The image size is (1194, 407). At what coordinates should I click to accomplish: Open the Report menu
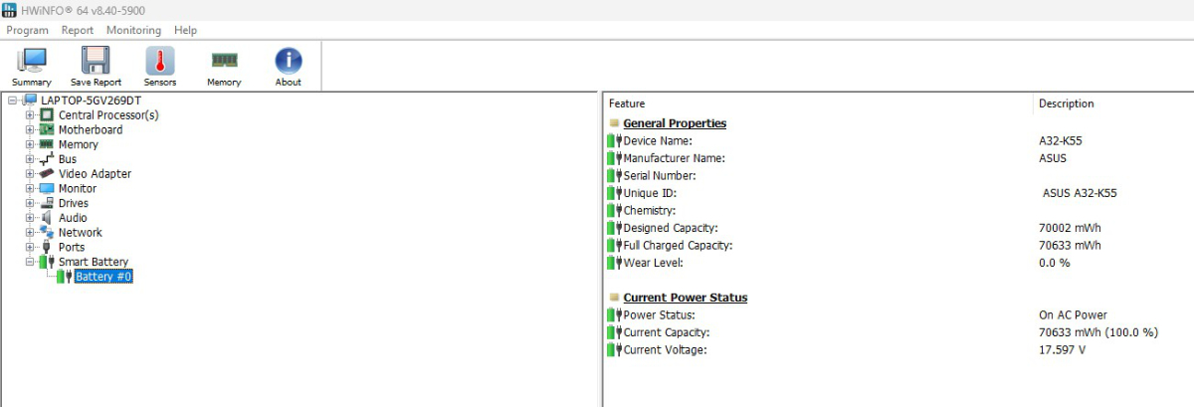(78, 31)
